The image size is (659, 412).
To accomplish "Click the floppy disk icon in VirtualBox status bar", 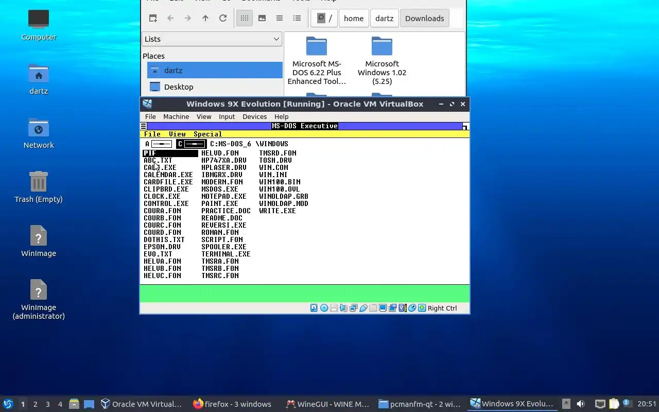I will point(334,308).
